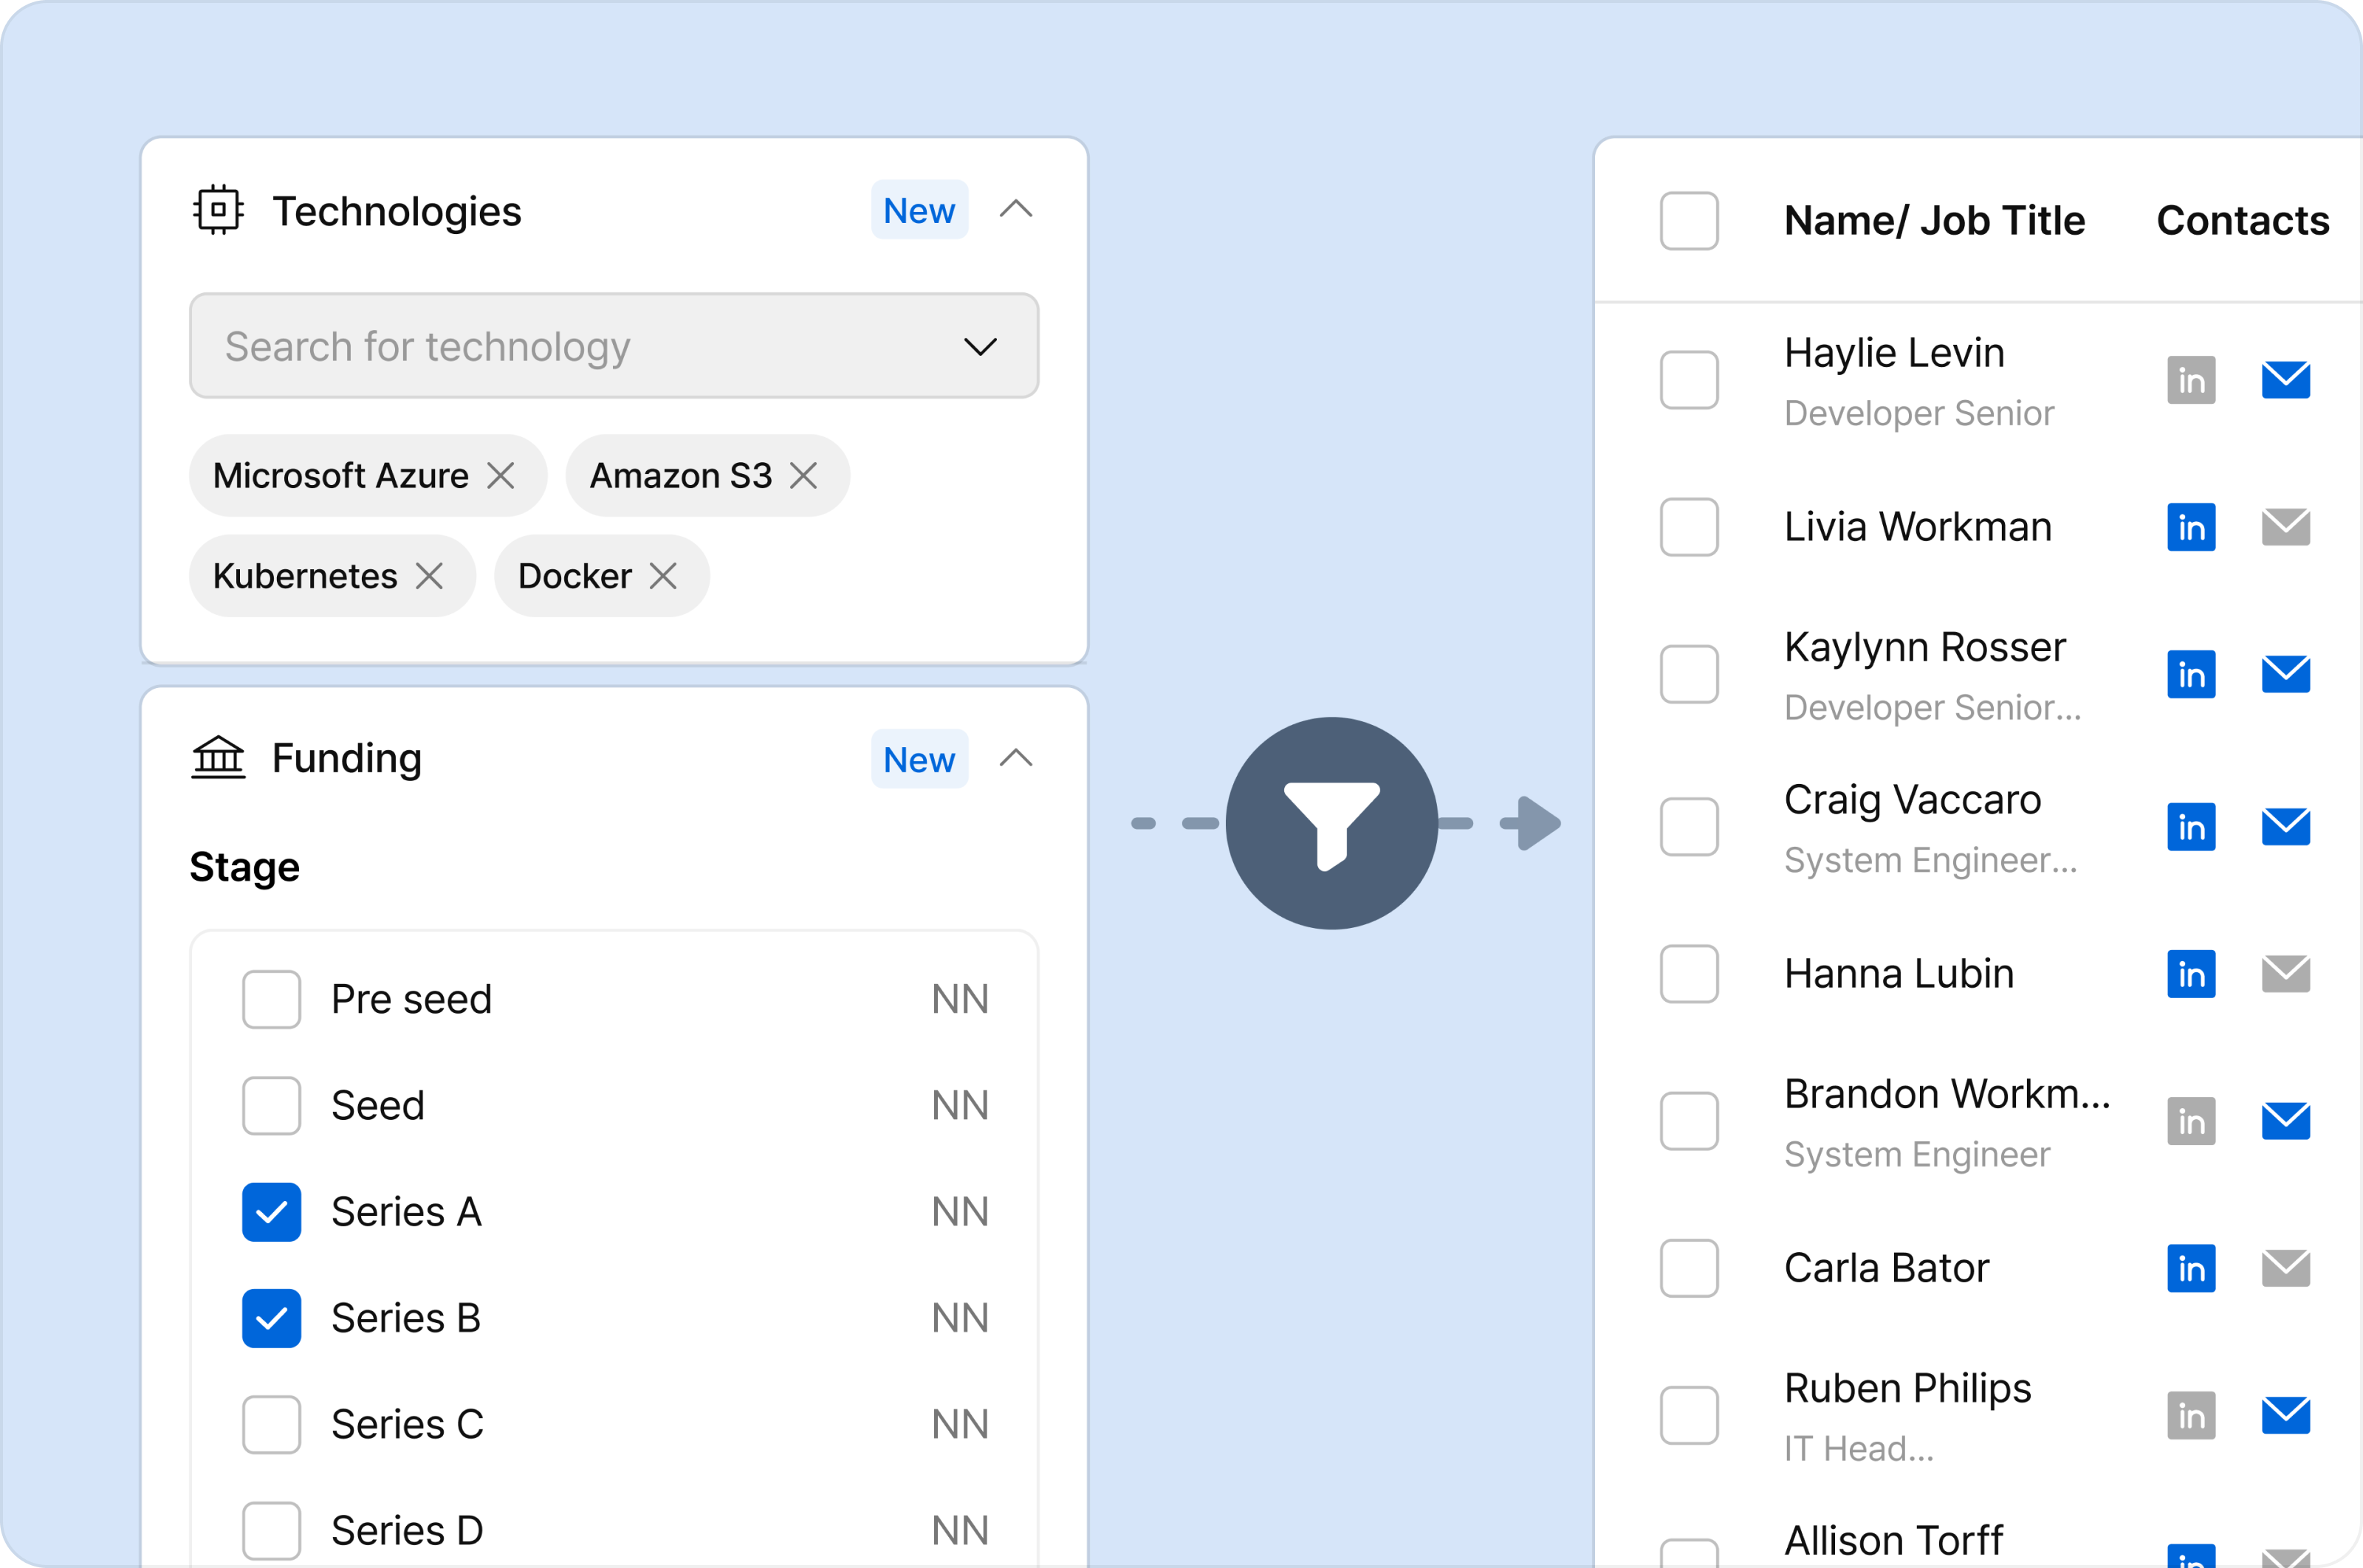Click the name Kaylynn Rosser

point(1925,648)
